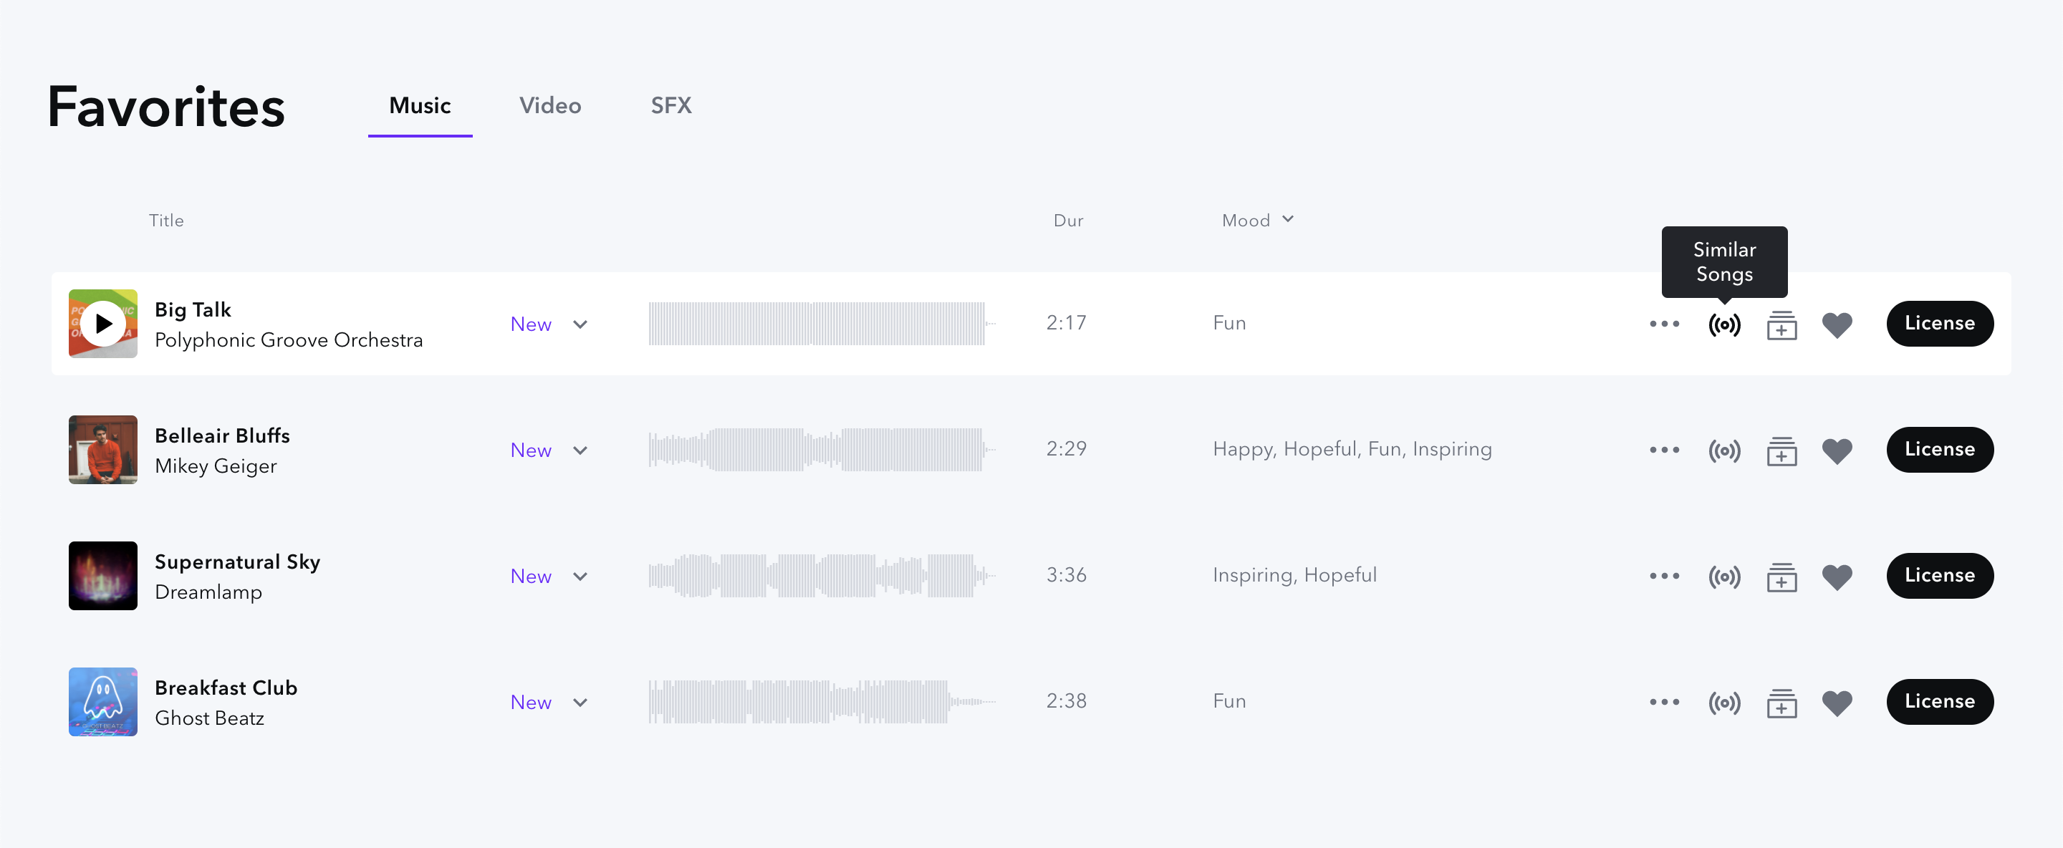Switch to the Video tab
This screenshot has width=2063, height=848.
point(549,106)
